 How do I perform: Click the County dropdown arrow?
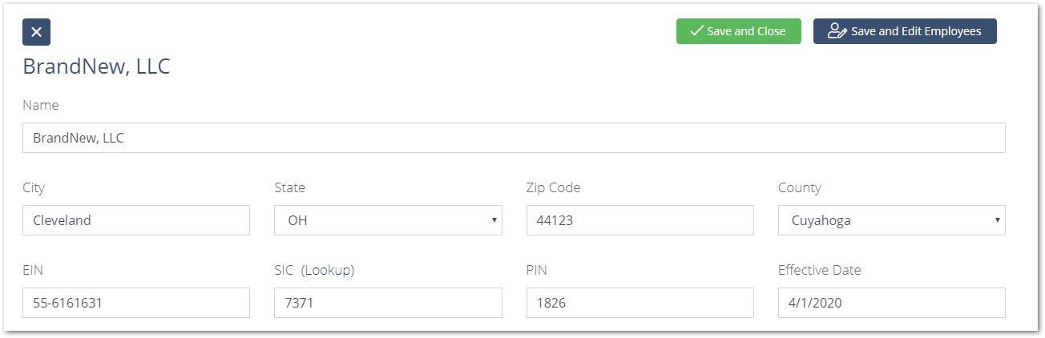997,220
